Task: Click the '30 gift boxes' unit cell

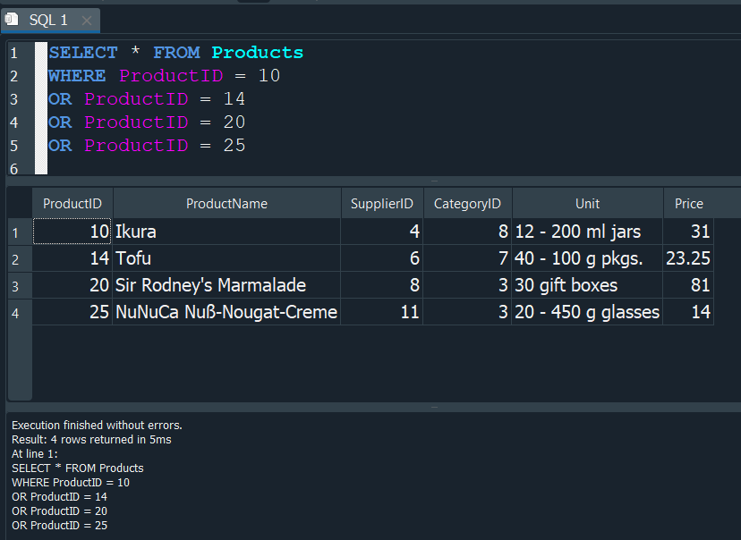Action: click(x=587, y=286)
